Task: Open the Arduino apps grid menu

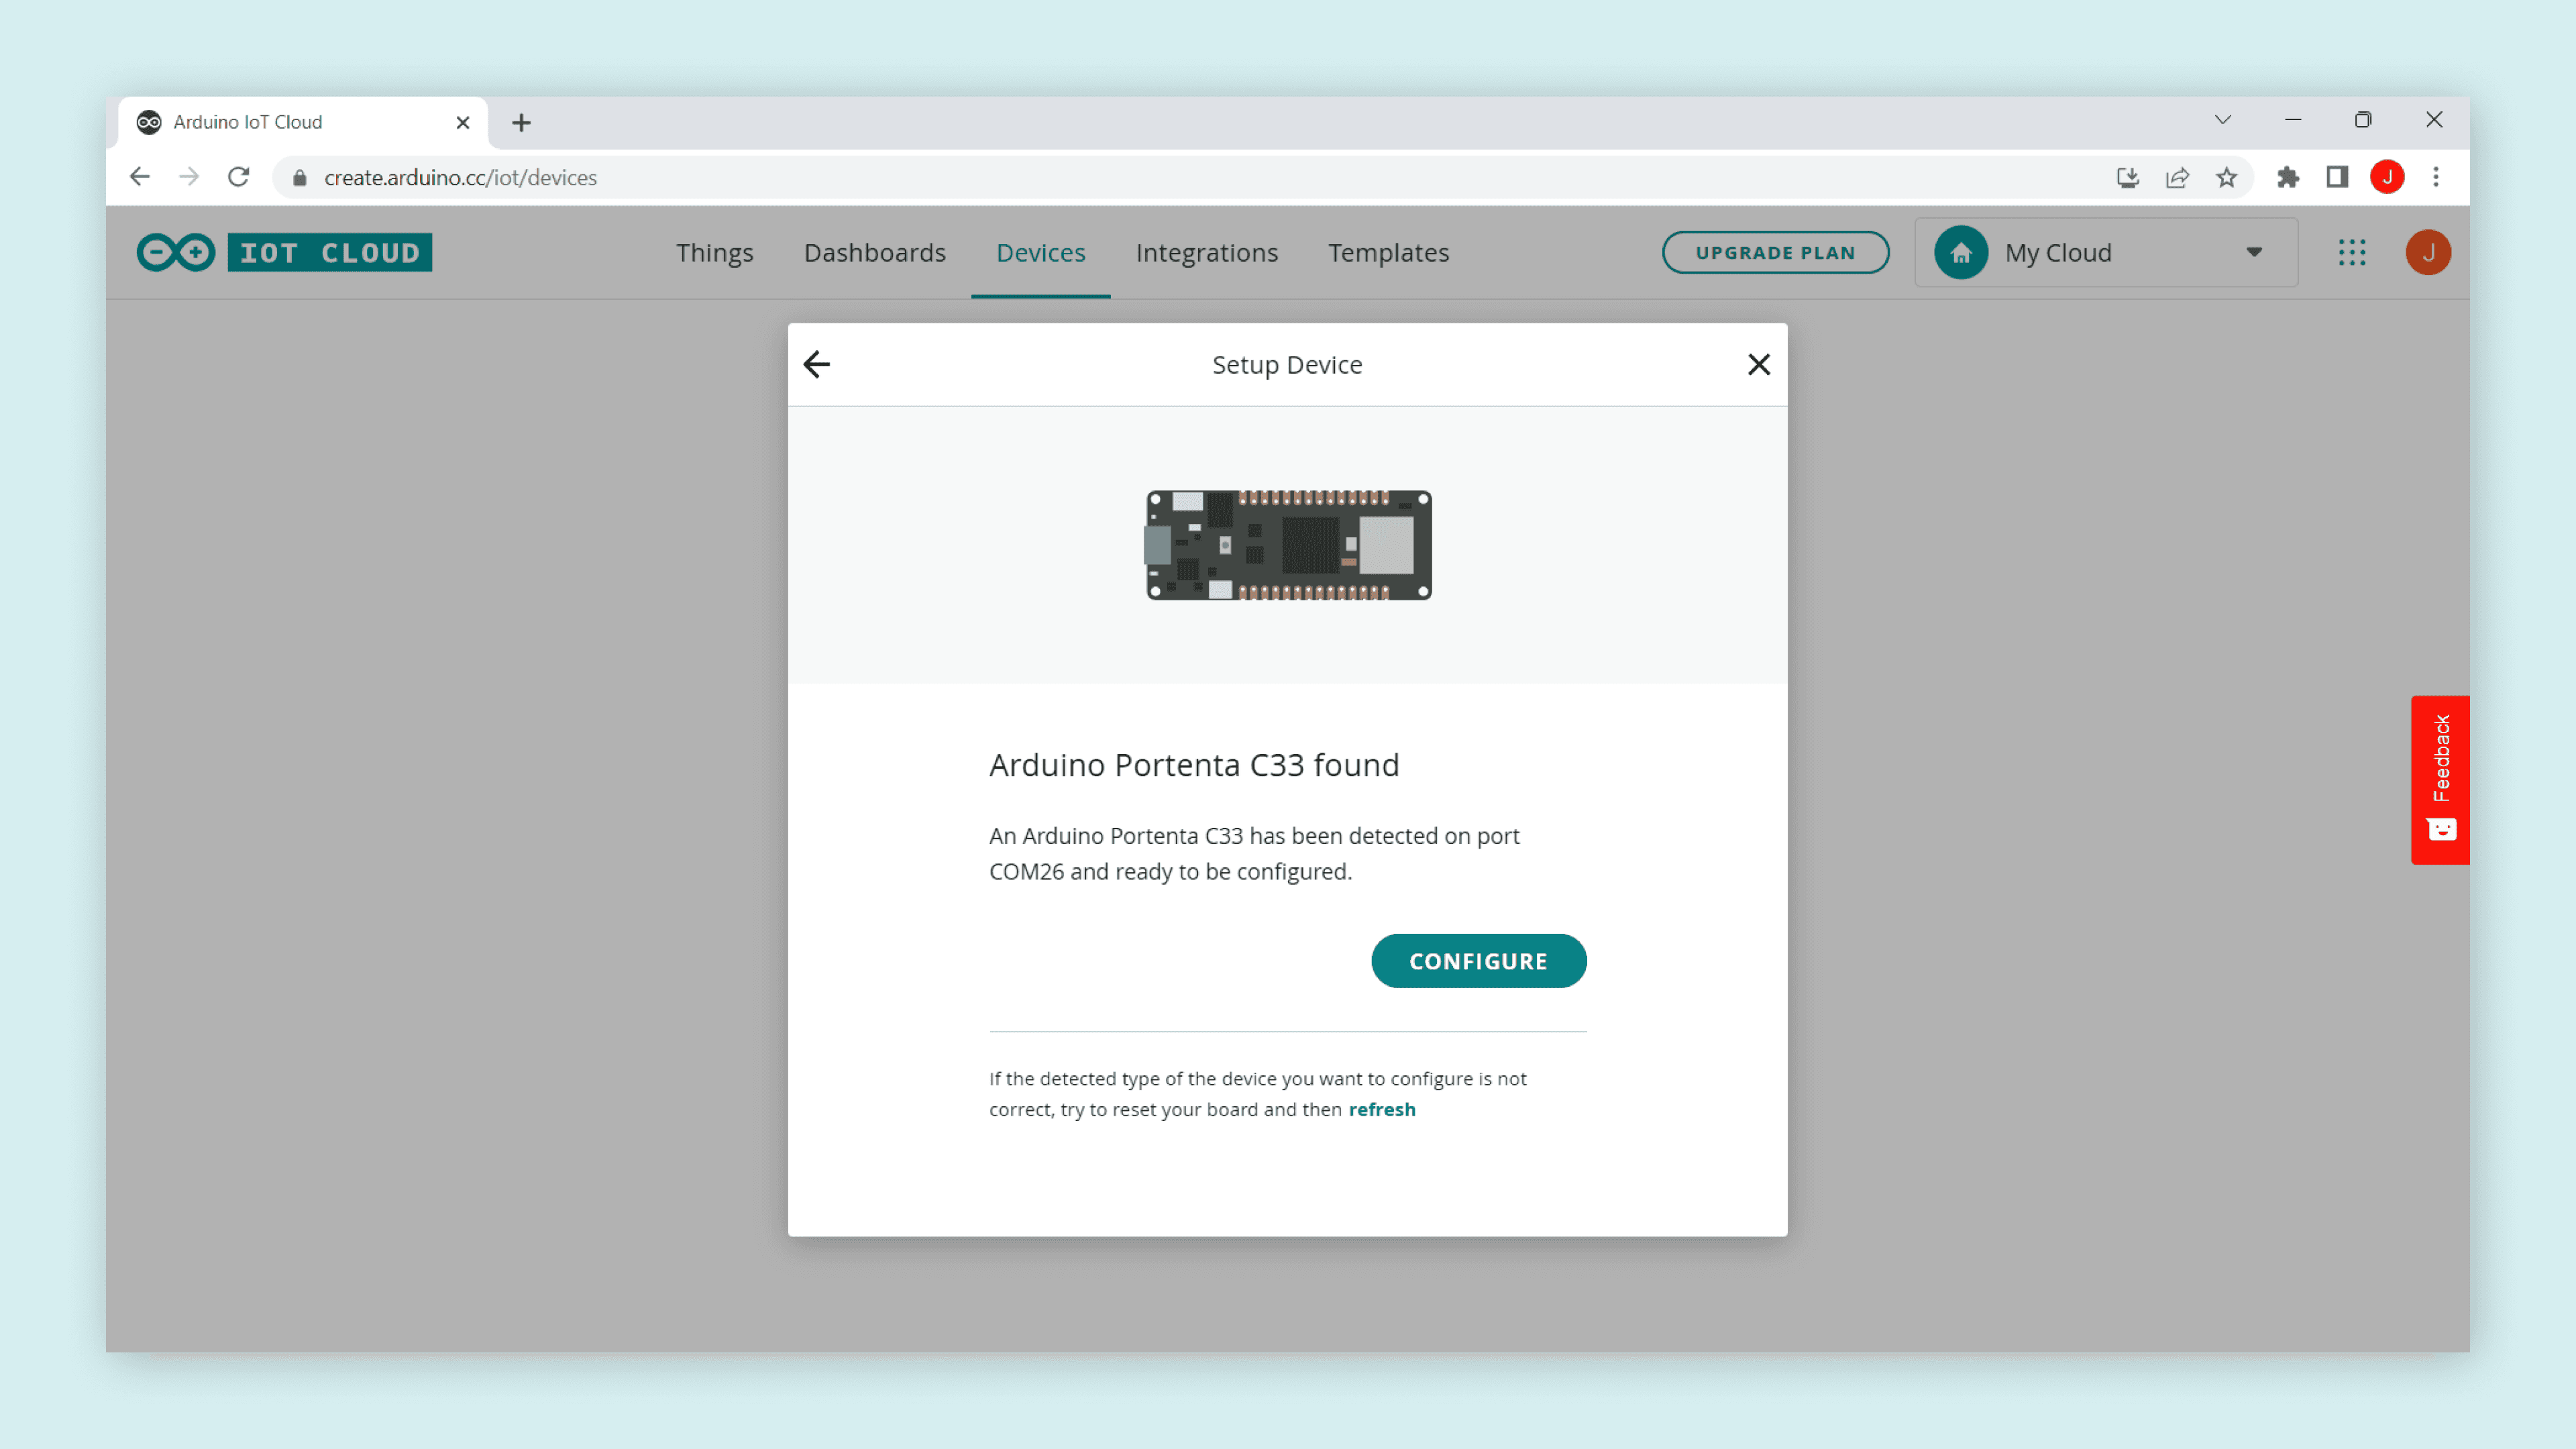Action: tap(2352, 252)
